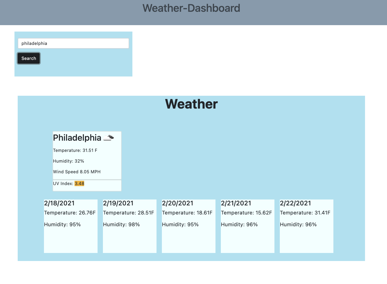Click the 2/20/2021 forecast date
Screen dimensions: 387x284
coord(178,203)
